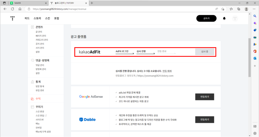Open sidebar games icon

coord(255,44)
